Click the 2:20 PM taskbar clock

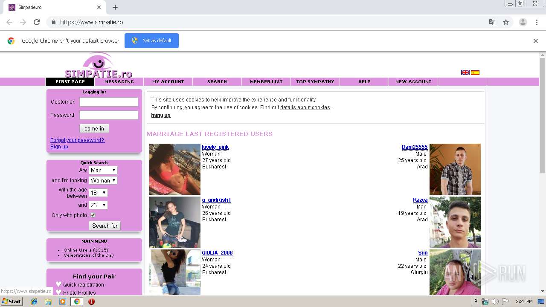coord(524,301)
